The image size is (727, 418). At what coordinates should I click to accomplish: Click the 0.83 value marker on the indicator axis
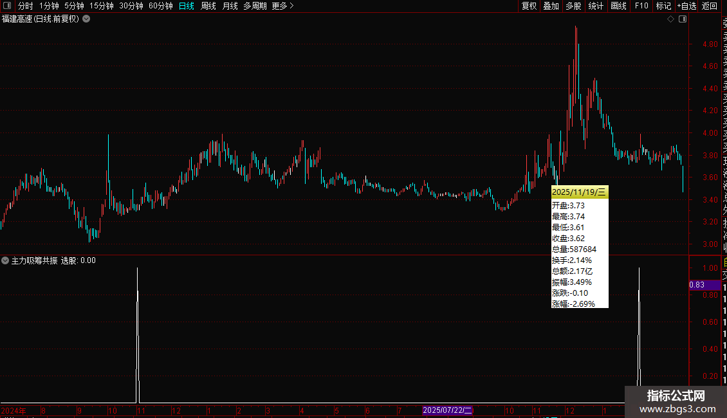(704, 285)
